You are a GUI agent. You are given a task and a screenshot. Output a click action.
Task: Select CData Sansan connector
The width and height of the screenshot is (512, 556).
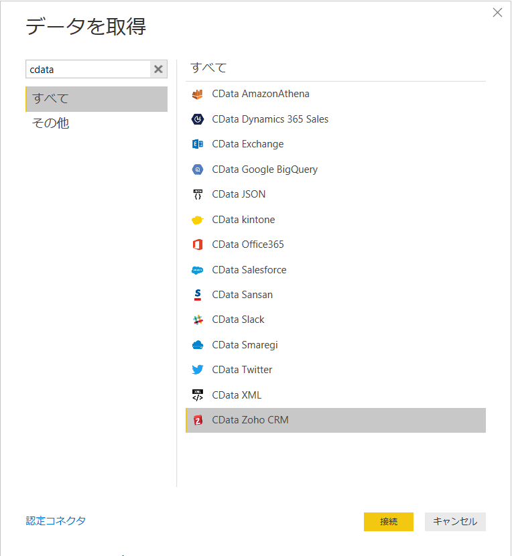[x=336, y=295]
